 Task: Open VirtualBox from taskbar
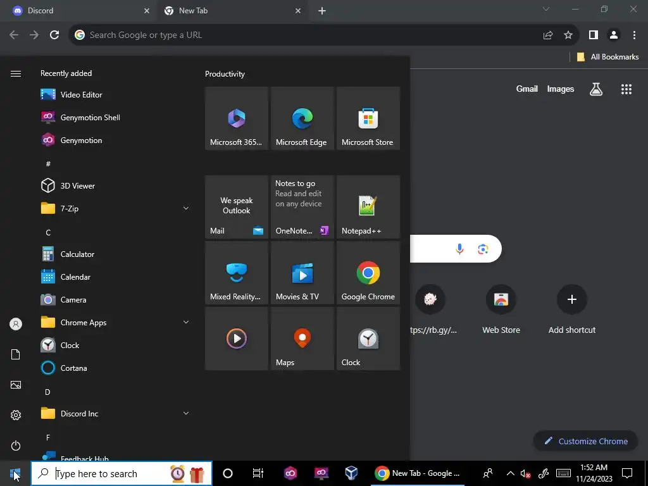pyautogui.click(x=351, y=473)
